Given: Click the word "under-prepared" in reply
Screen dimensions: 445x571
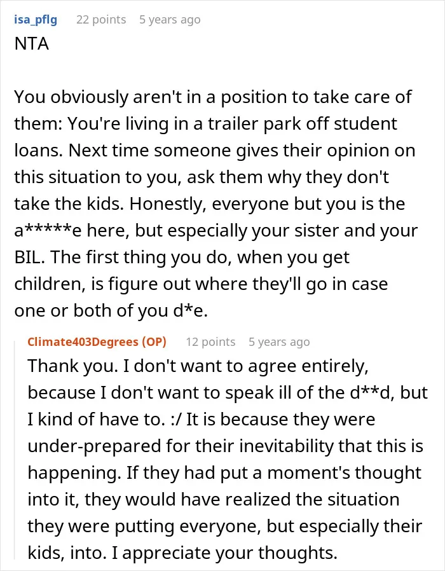Looking at the screenshot, I should point(94,446).
